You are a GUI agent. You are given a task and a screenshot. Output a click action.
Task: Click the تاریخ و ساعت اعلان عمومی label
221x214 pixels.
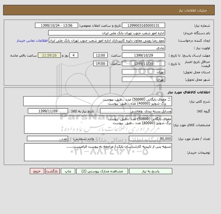point(100,26)
